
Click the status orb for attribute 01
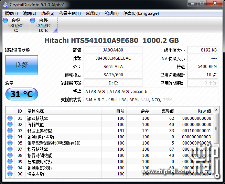[x=10, y=118]
